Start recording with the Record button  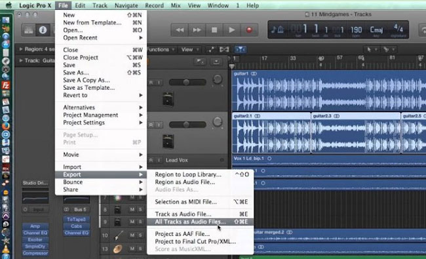249,30
